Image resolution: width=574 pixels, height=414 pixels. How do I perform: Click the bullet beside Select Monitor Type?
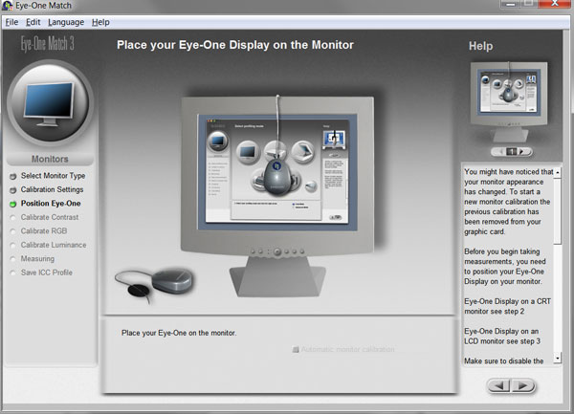(x=13, y=176)
